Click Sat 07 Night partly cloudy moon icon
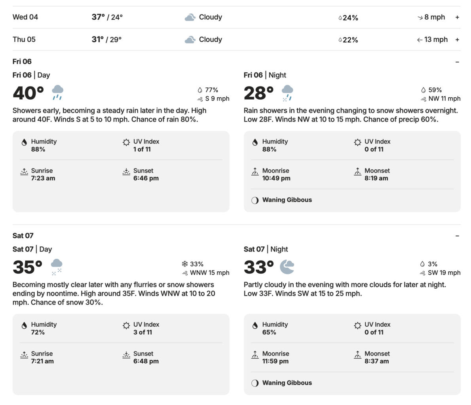The width and height of the screenshot is (471, 405). [287, 267]
